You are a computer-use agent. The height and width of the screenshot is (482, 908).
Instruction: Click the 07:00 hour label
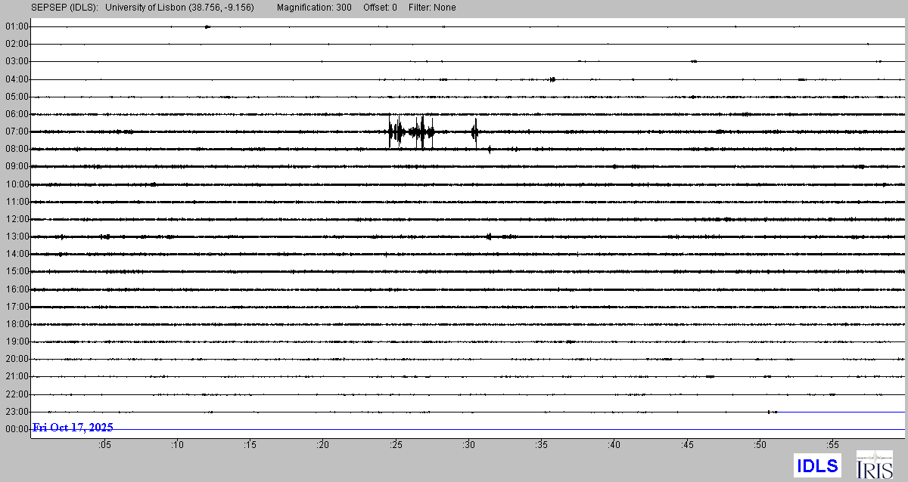click(17, 131)
